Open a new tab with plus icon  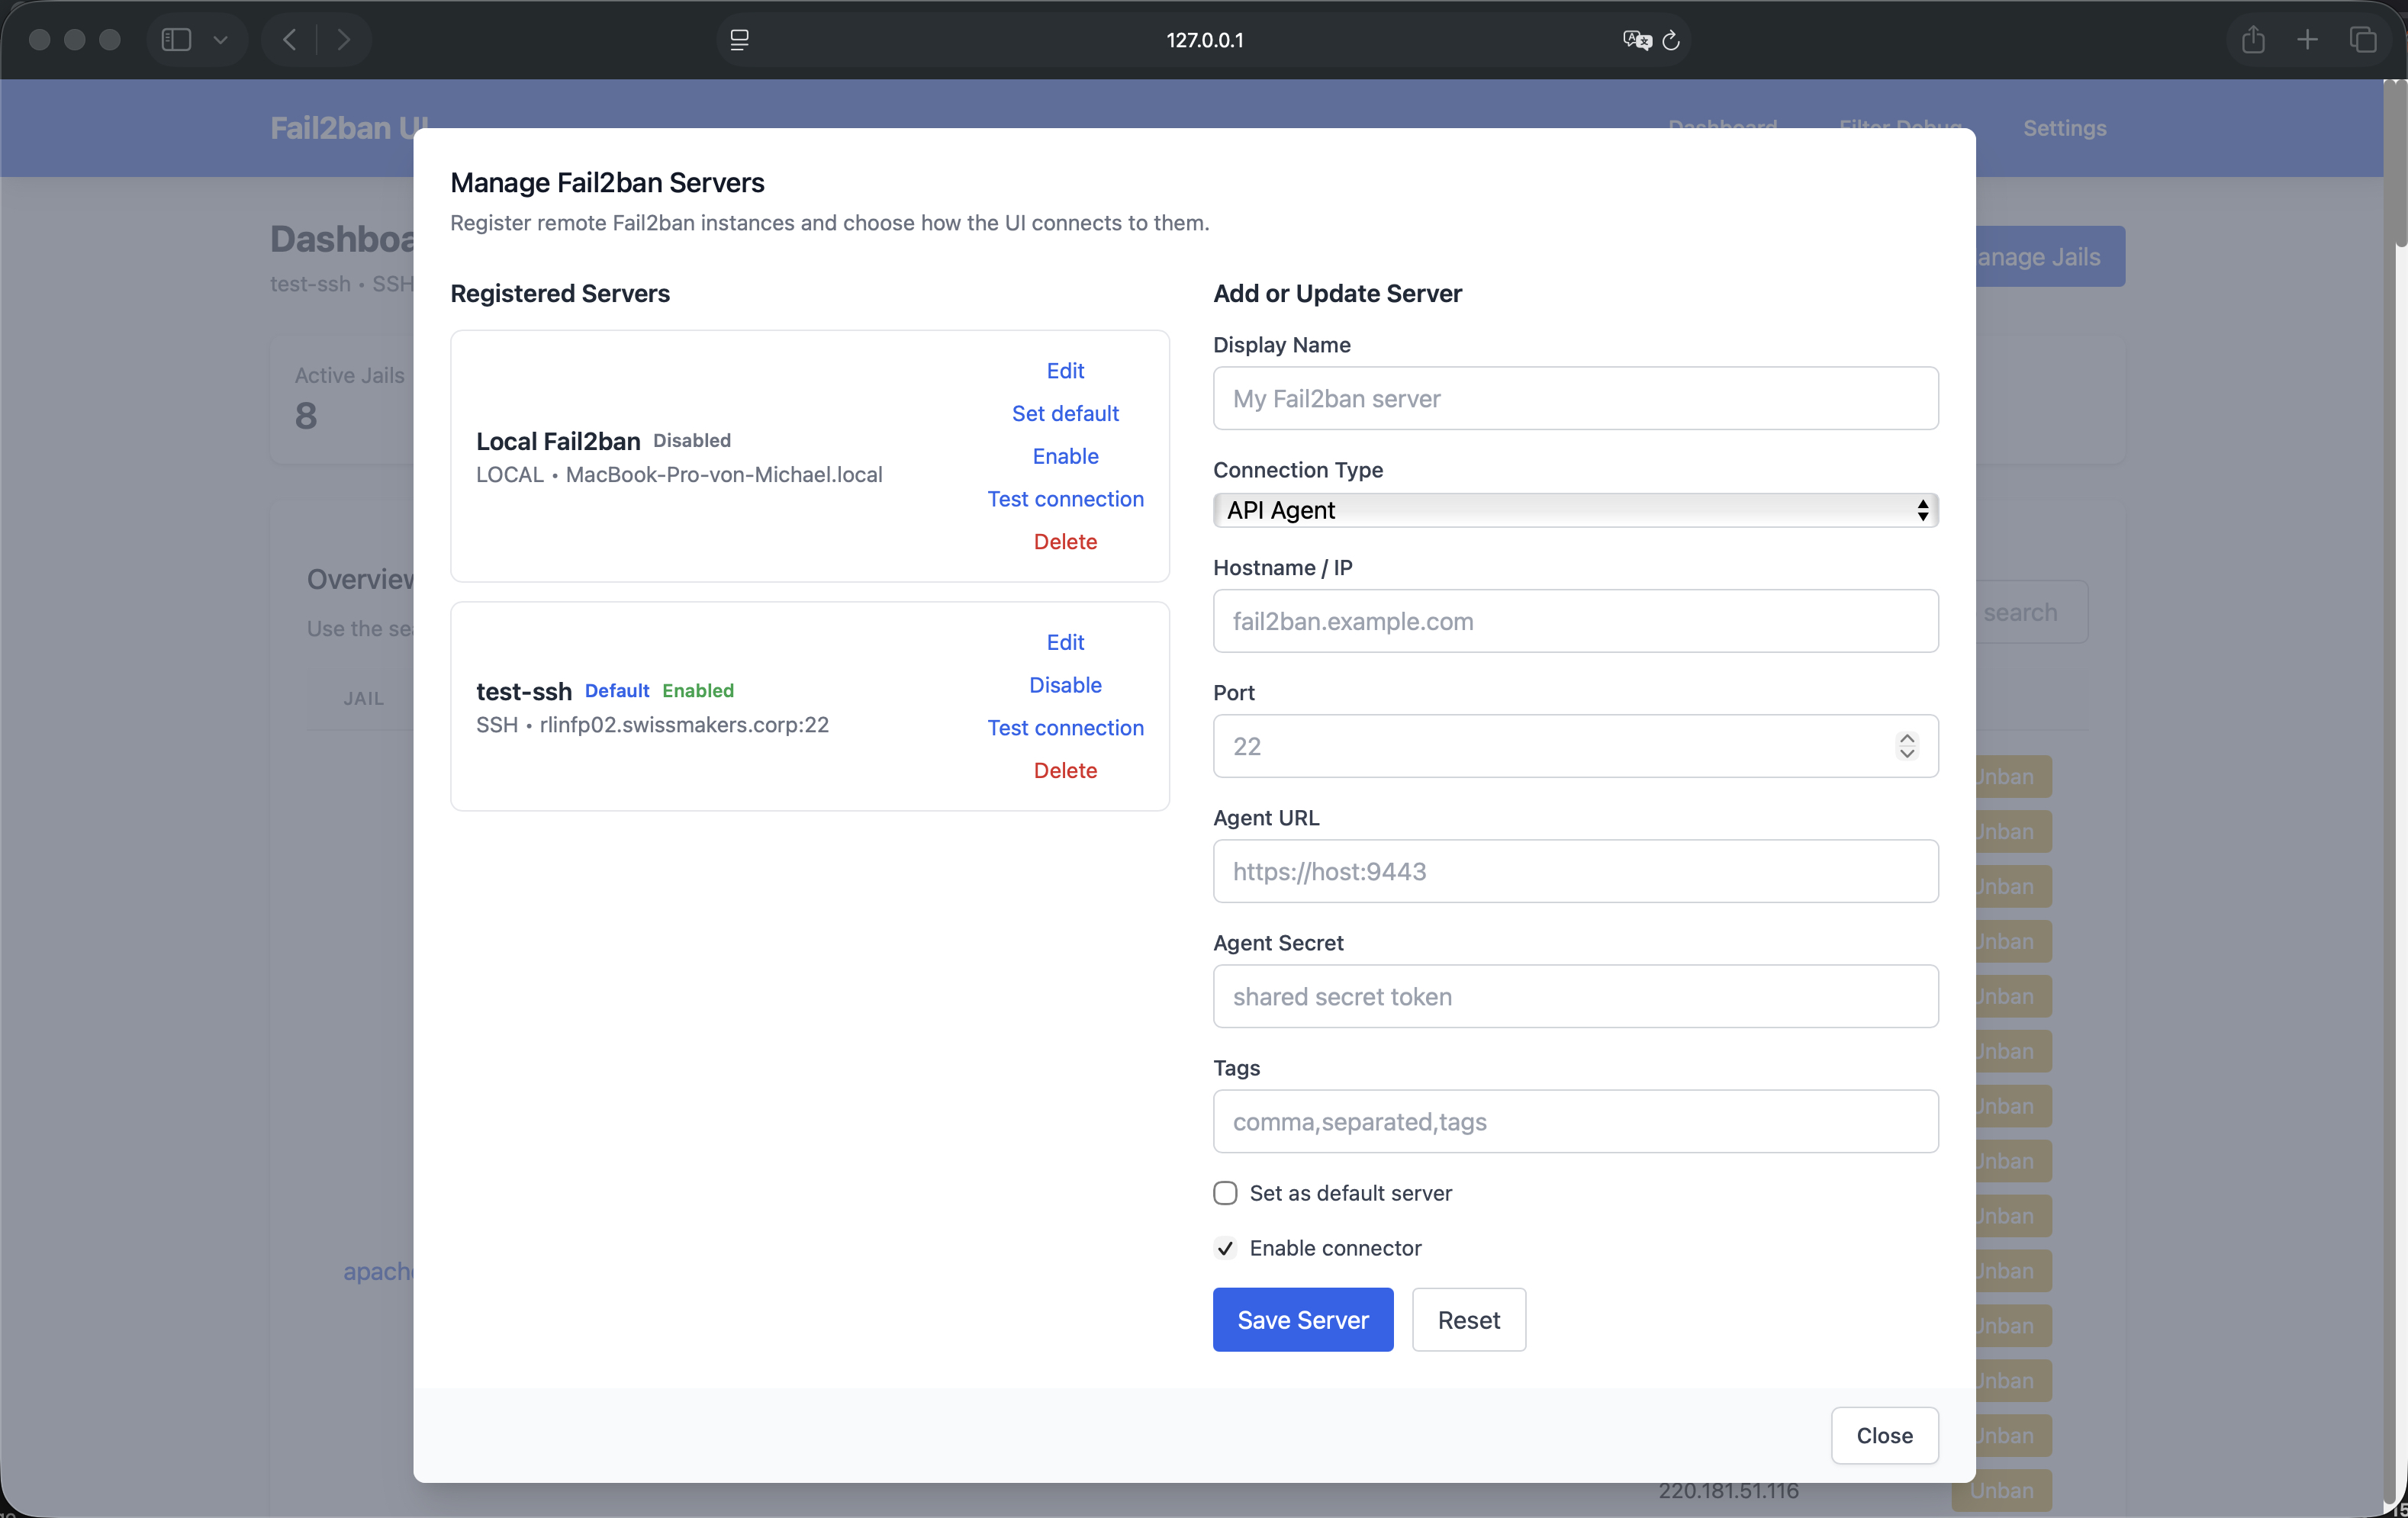click(x=2307, y=39)
